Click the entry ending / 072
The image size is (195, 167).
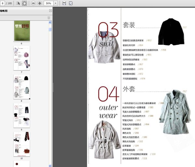coord(133,74)
